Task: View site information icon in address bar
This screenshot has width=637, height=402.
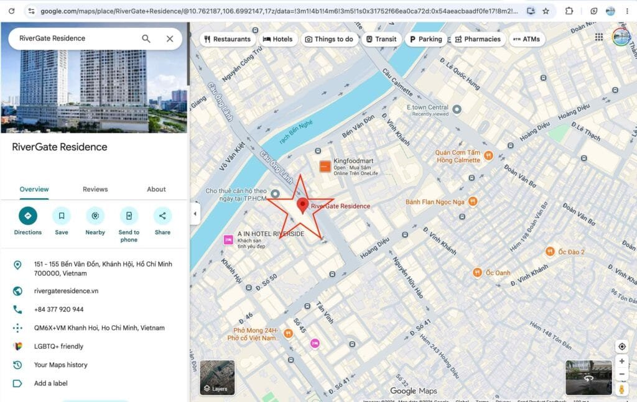Action: (31, 11)
